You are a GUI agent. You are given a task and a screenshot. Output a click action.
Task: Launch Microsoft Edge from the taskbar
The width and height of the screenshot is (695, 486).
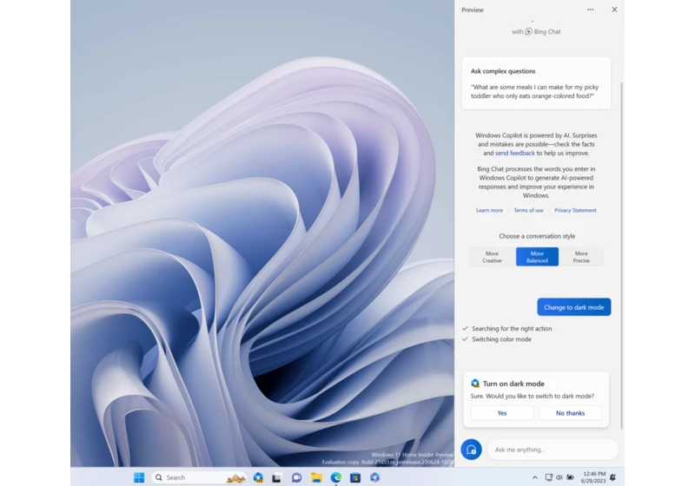click(x=335, y=477)
